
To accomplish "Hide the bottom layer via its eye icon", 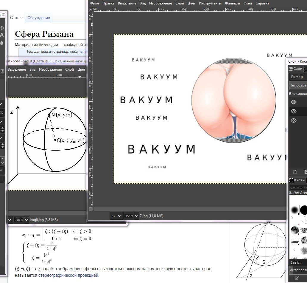I will (x=294, y=120).
